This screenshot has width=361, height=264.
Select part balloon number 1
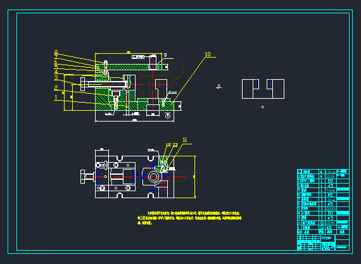[56, 98]
